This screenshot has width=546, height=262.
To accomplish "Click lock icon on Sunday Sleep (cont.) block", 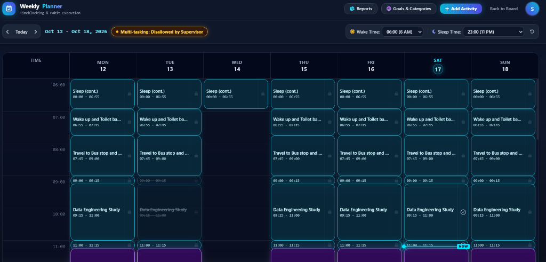I will coord(530,94).
